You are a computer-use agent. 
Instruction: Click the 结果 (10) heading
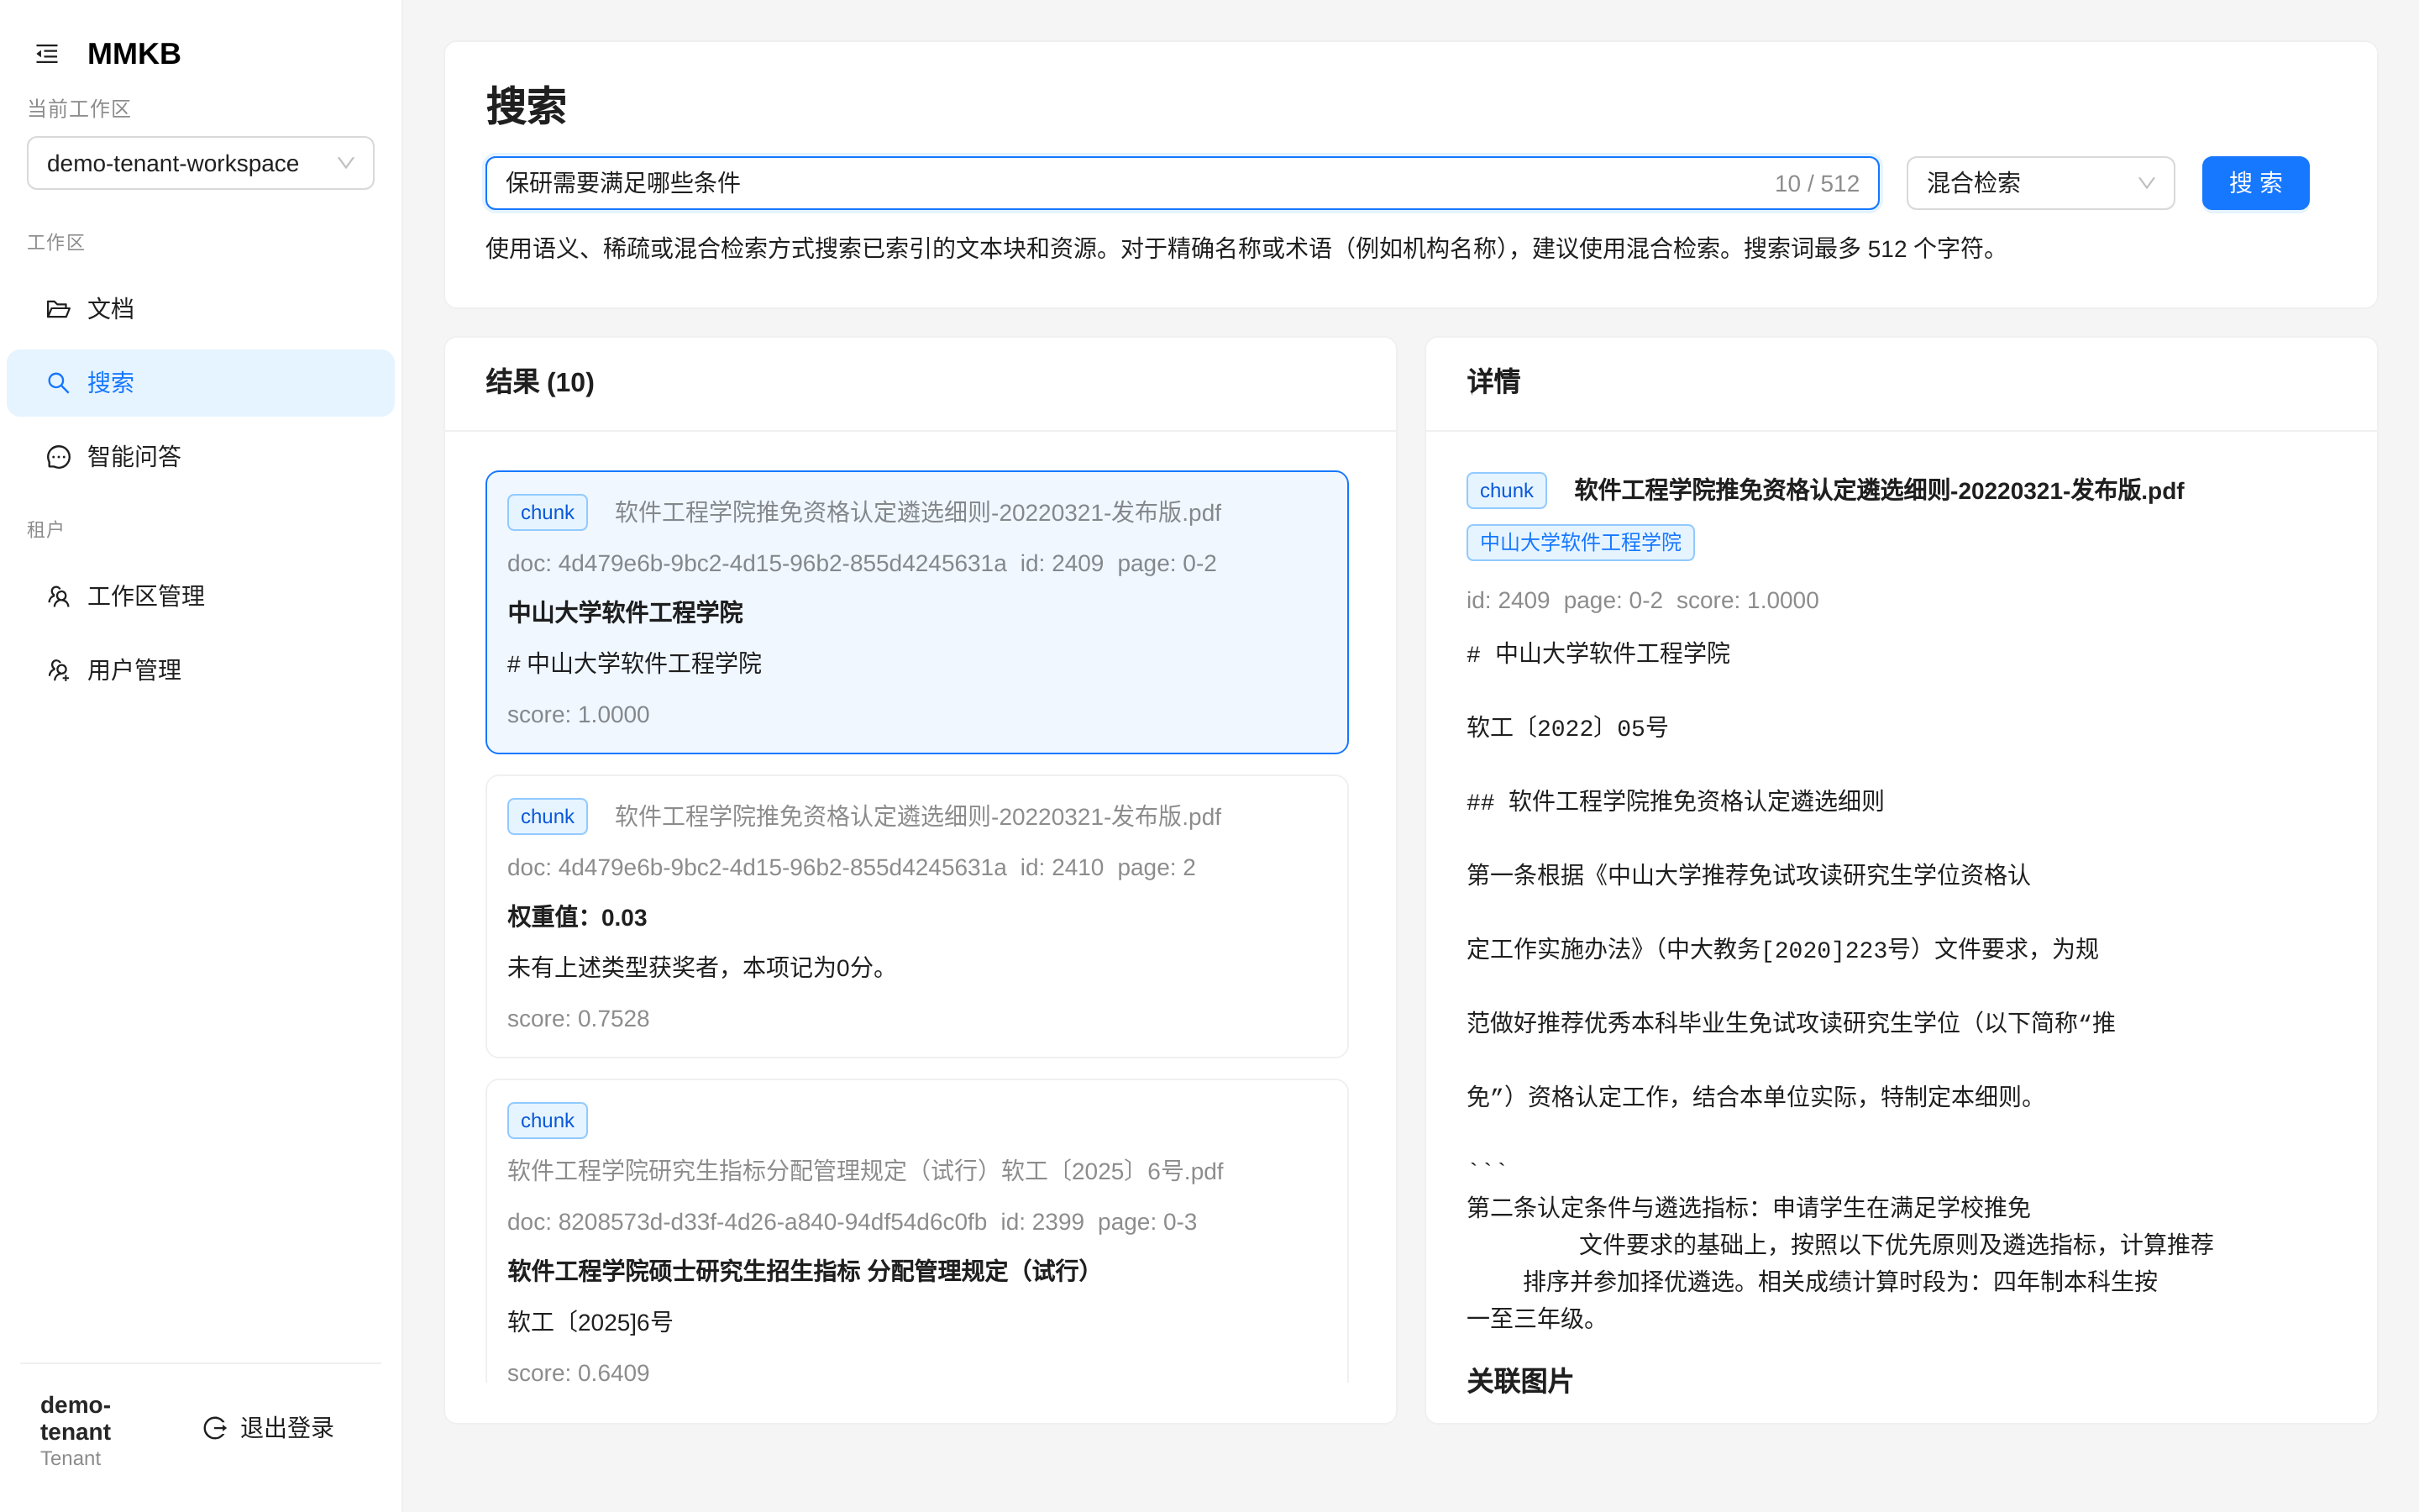click(x=540, y=382)
